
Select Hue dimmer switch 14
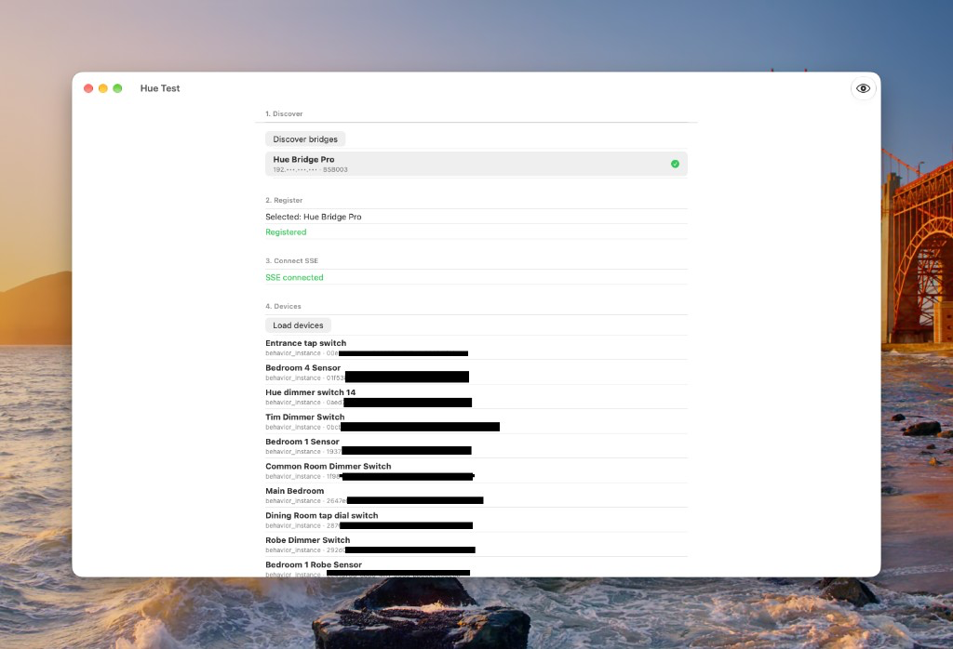coord(476,397)
